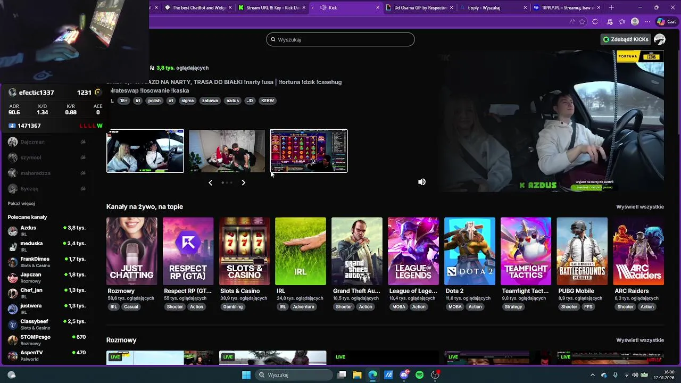Screen dimensions: 681x383
Task: Expand followed channels with Pokaż więcej
Action: point(21,203)
